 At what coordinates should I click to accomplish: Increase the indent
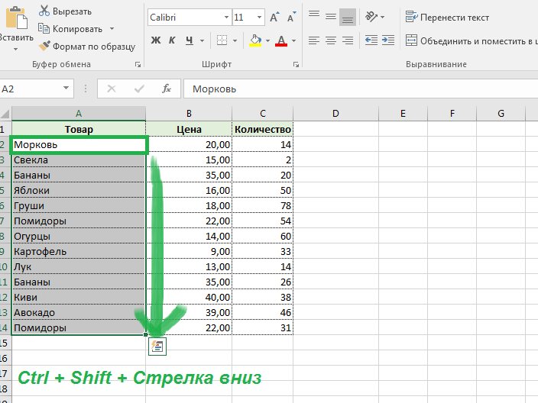(388, 40)
